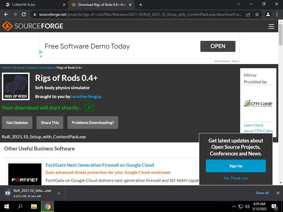Click the taskbar clock and date
The image size is (283, 212).
coord(259,206)
